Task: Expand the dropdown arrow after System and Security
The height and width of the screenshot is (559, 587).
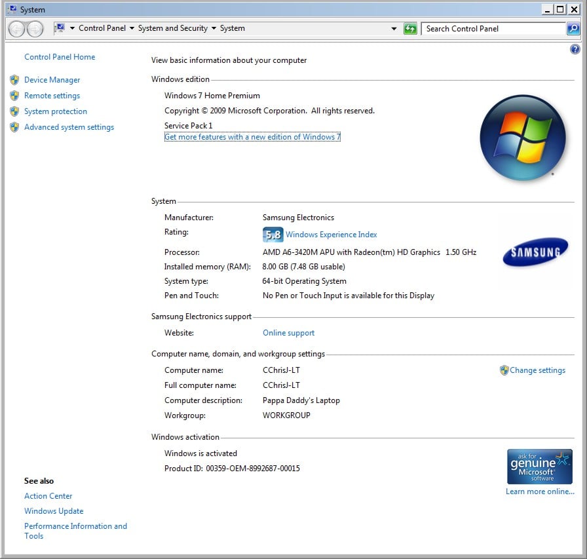Action: pos(214,28)
